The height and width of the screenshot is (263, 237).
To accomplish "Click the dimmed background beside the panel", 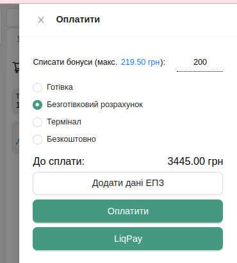I will (x=8, y=182).
